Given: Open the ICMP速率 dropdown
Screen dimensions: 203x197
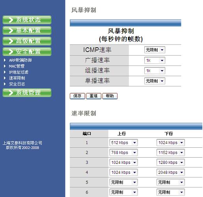Looking at the screenshot, I should pyautogui.click(x=155, y=50).
